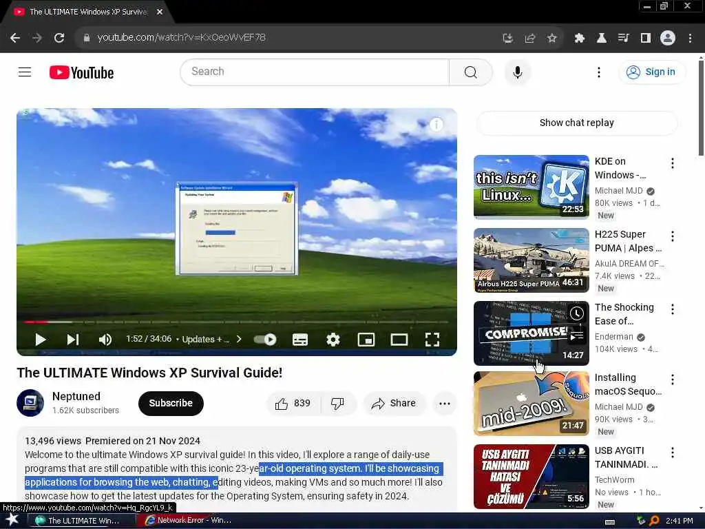Share this page icon in address bar
This screenshot has height=529, width=705.
529,39
